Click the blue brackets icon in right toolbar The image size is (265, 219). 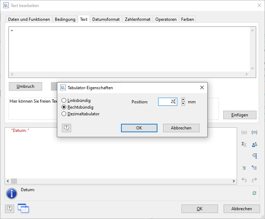click(254, 133)
